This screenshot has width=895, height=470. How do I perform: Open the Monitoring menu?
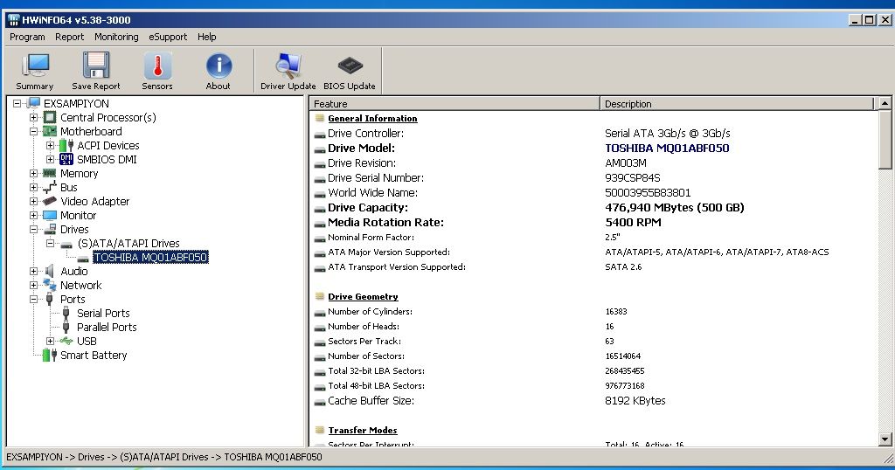(x=116, y=37)
